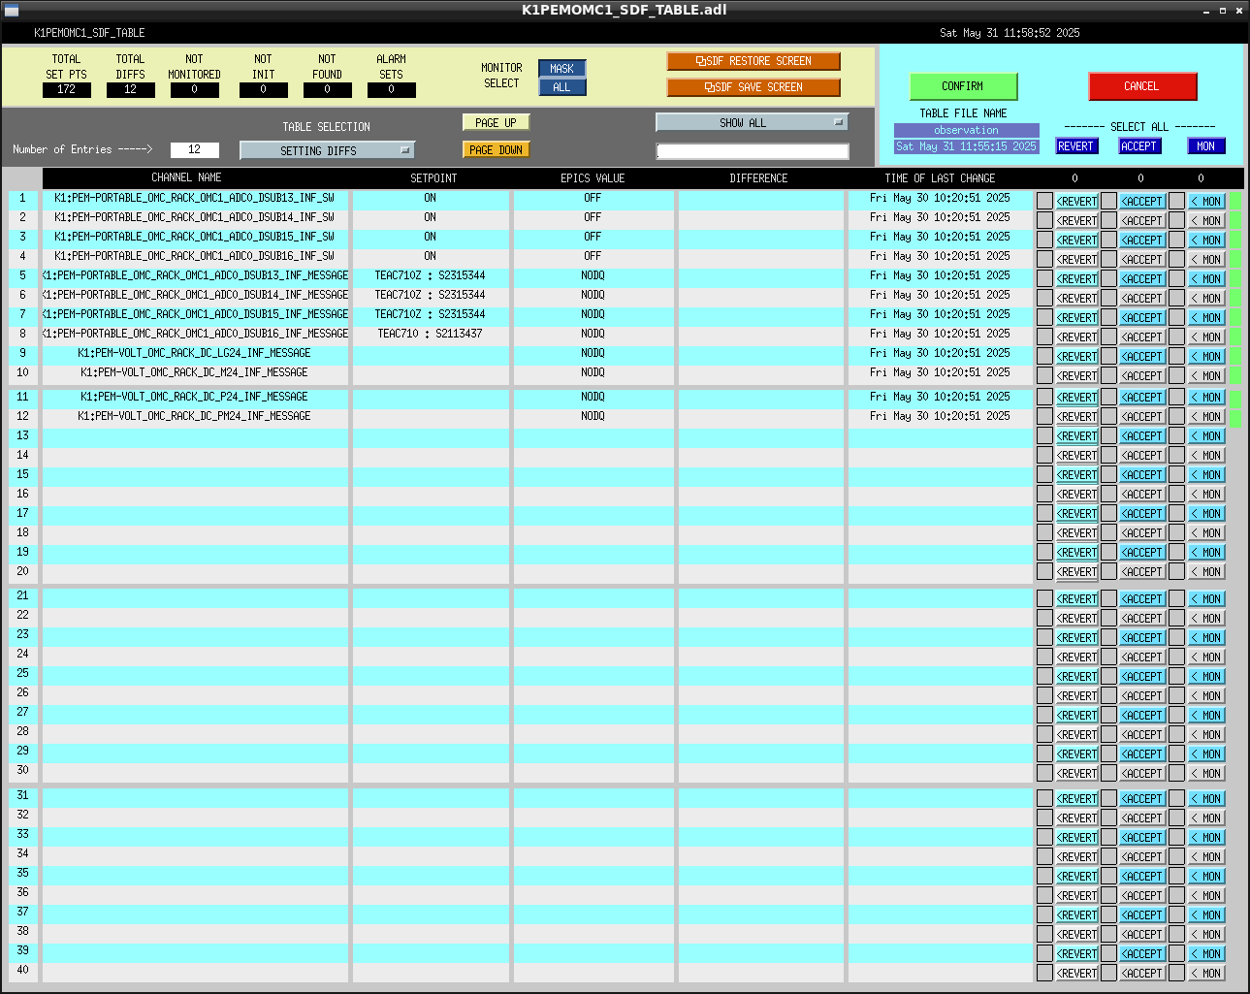Screen dimensions: 1250x994
Task: Toggle ACCEPT for row 1 DSUB13_INF_SW
Action: 1143,202
